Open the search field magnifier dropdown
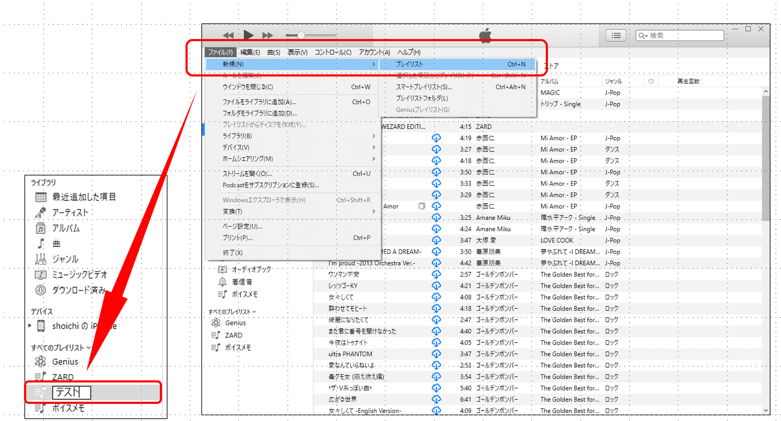This screenshot has height=421, width=781. [643, 35]
